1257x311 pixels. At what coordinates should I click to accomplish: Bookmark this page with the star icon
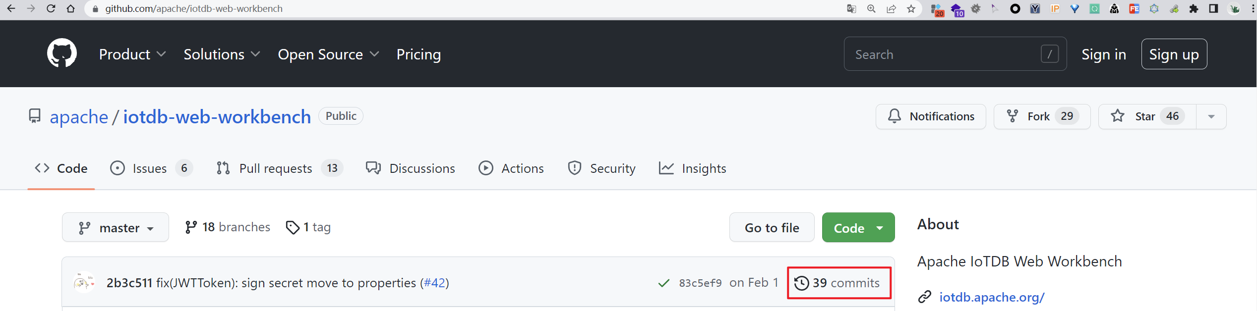coord(911,8)
